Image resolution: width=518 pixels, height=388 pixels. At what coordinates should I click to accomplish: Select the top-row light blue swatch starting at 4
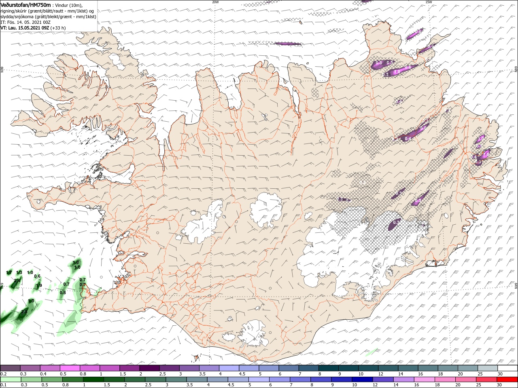pyautogui.click(x=229, y=368)
